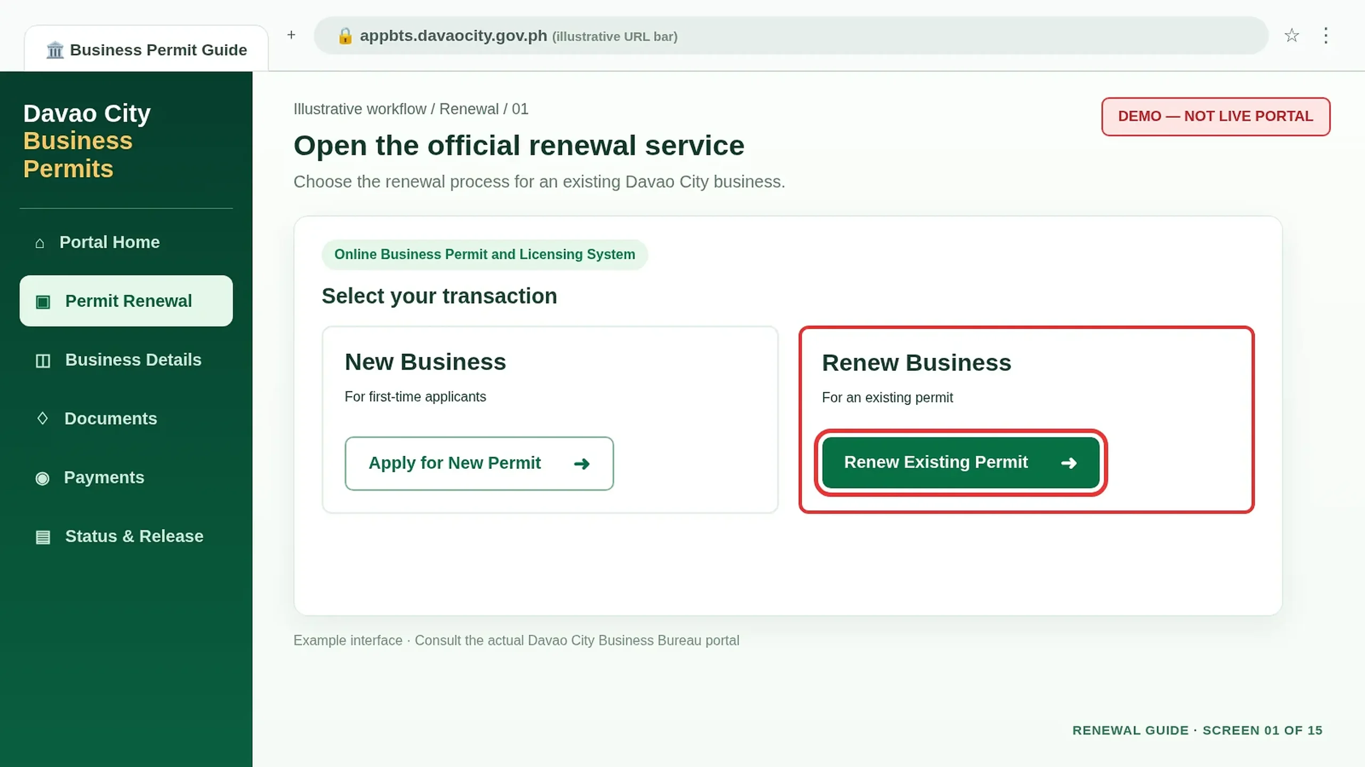Click the Davao City Business Permits logo text
The image size is (1365, 767).
point(87,141)
